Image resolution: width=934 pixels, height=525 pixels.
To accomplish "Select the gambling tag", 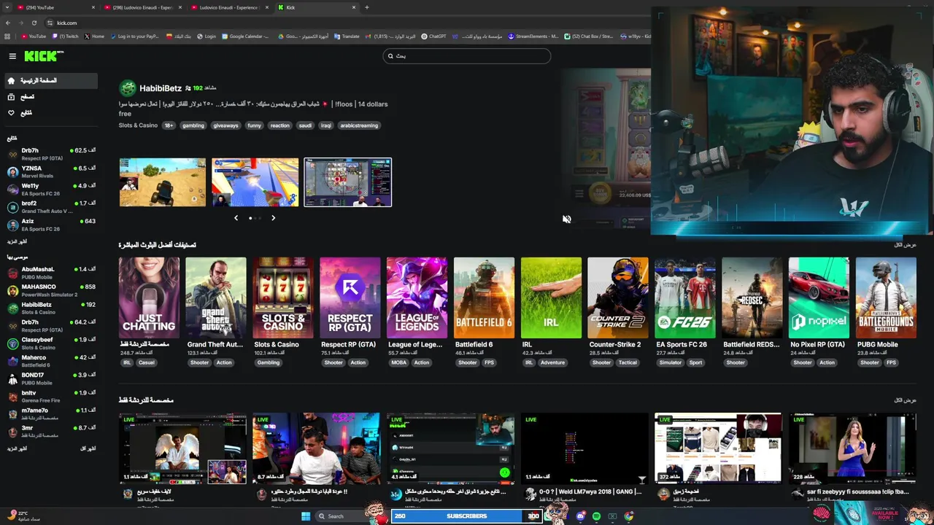I will click(193, 125).
